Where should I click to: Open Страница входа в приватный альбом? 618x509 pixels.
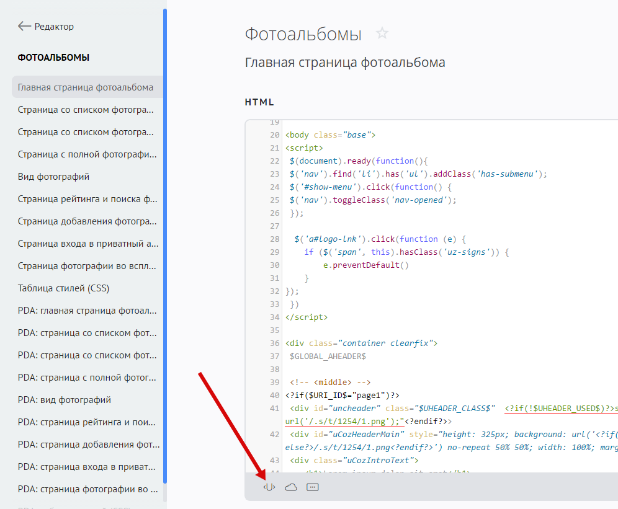(x=87, y=244)
